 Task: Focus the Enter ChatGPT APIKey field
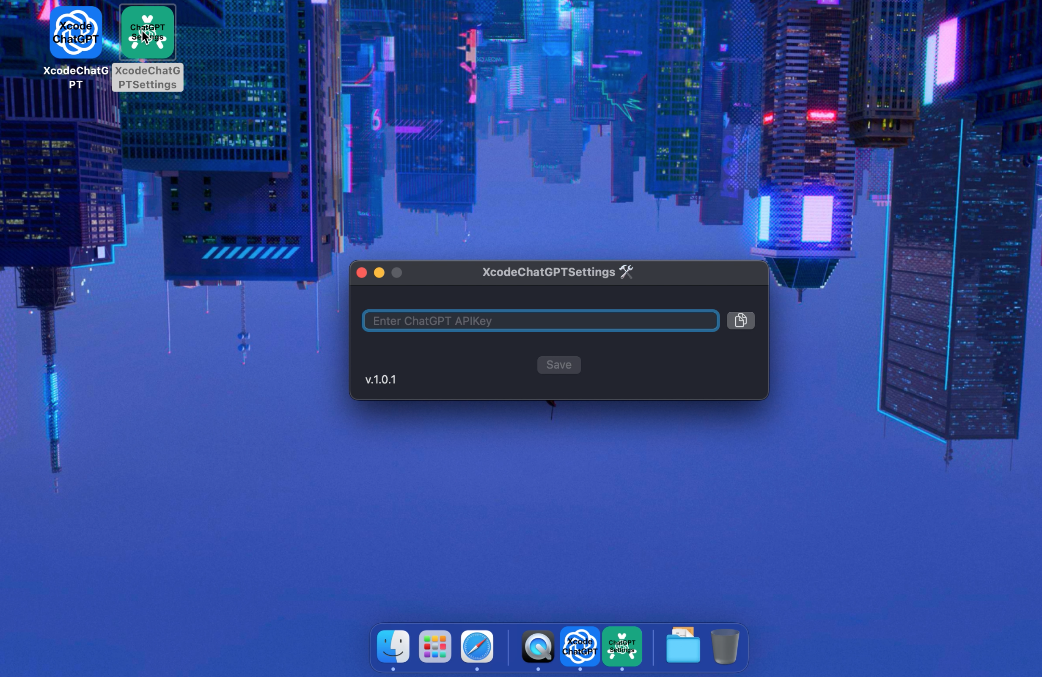click(540, 321)
